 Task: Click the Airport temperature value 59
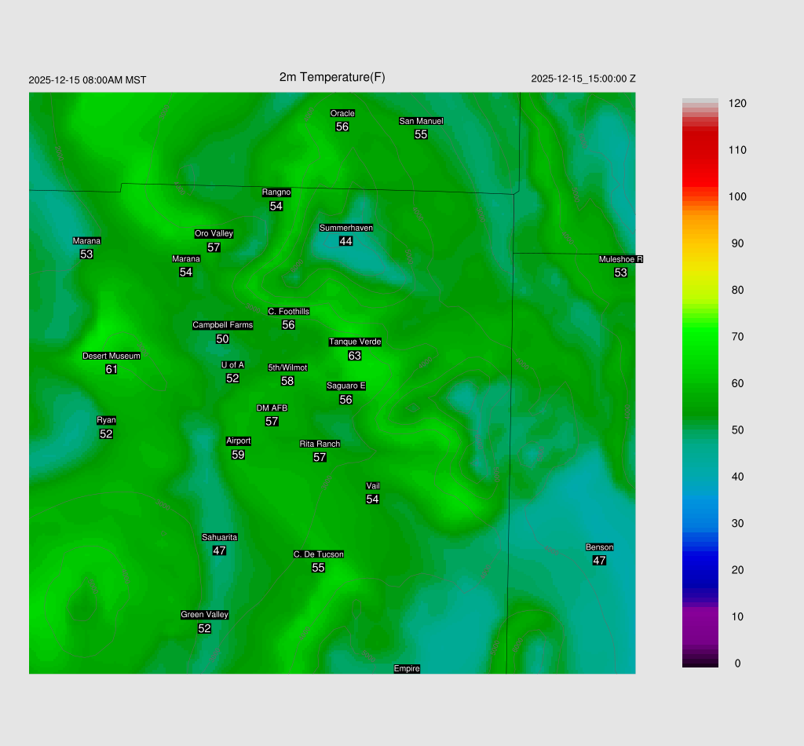click(239, 455)
